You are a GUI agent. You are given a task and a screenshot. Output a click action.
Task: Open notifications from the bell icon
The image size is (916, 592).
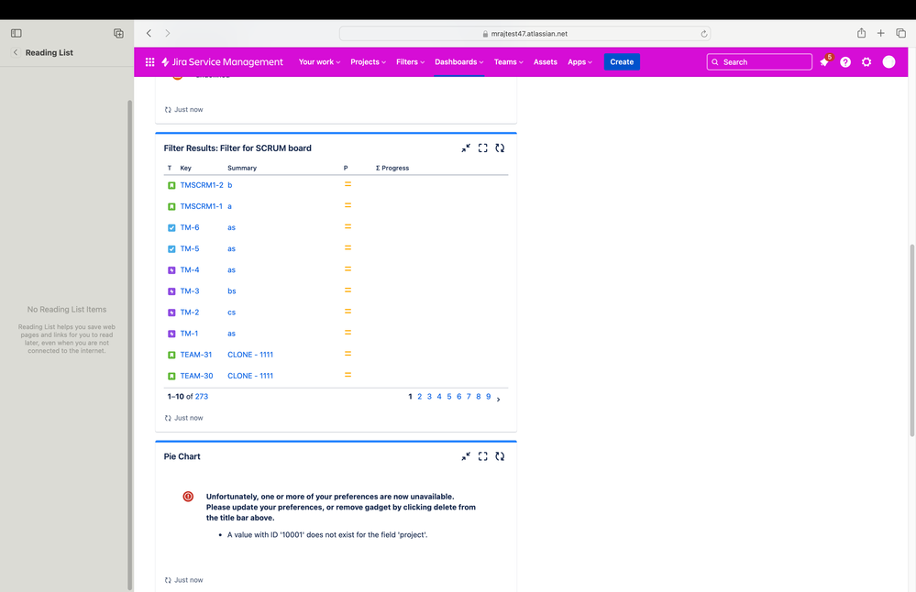(823, 61)
